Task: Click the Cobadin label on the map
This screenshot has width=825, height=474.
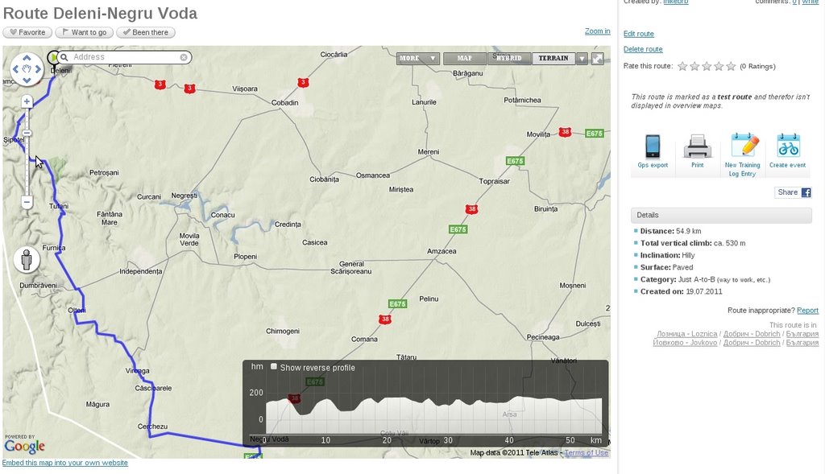Action: (x=284, y=102)
